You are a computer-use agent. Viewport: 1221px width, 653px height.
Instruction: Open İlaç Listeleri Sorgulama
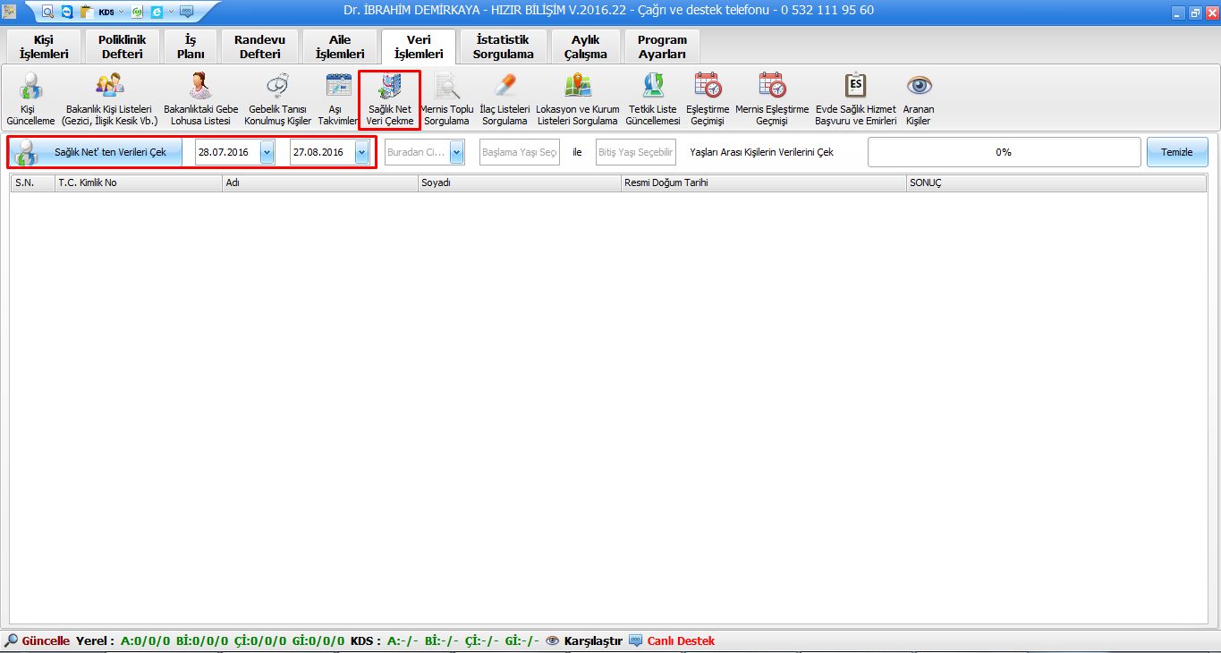[505, 87]
